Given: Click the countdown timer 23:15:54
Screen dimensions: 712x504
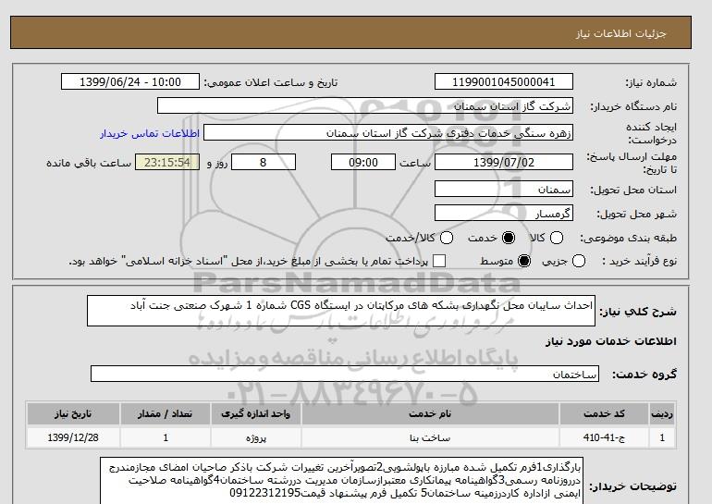Looking at the screenshot, I should [x=167, y=162].
